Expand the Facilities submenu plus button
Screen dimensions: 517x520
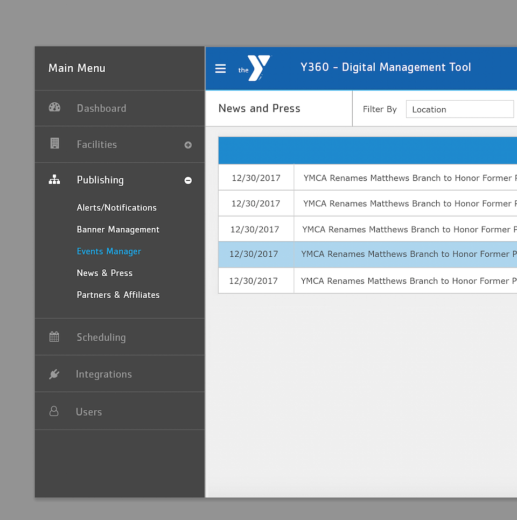pyautogui.click(x=188, y=145)
